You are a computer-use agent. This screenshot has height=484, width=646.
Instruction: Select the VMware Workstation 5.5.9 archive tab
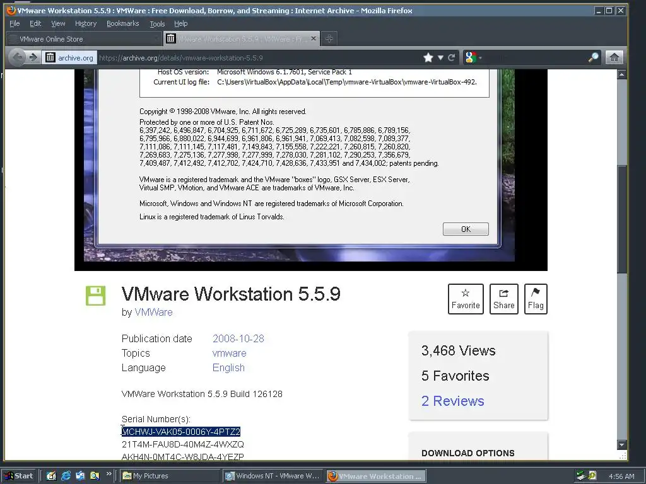(x=241, y=38)
